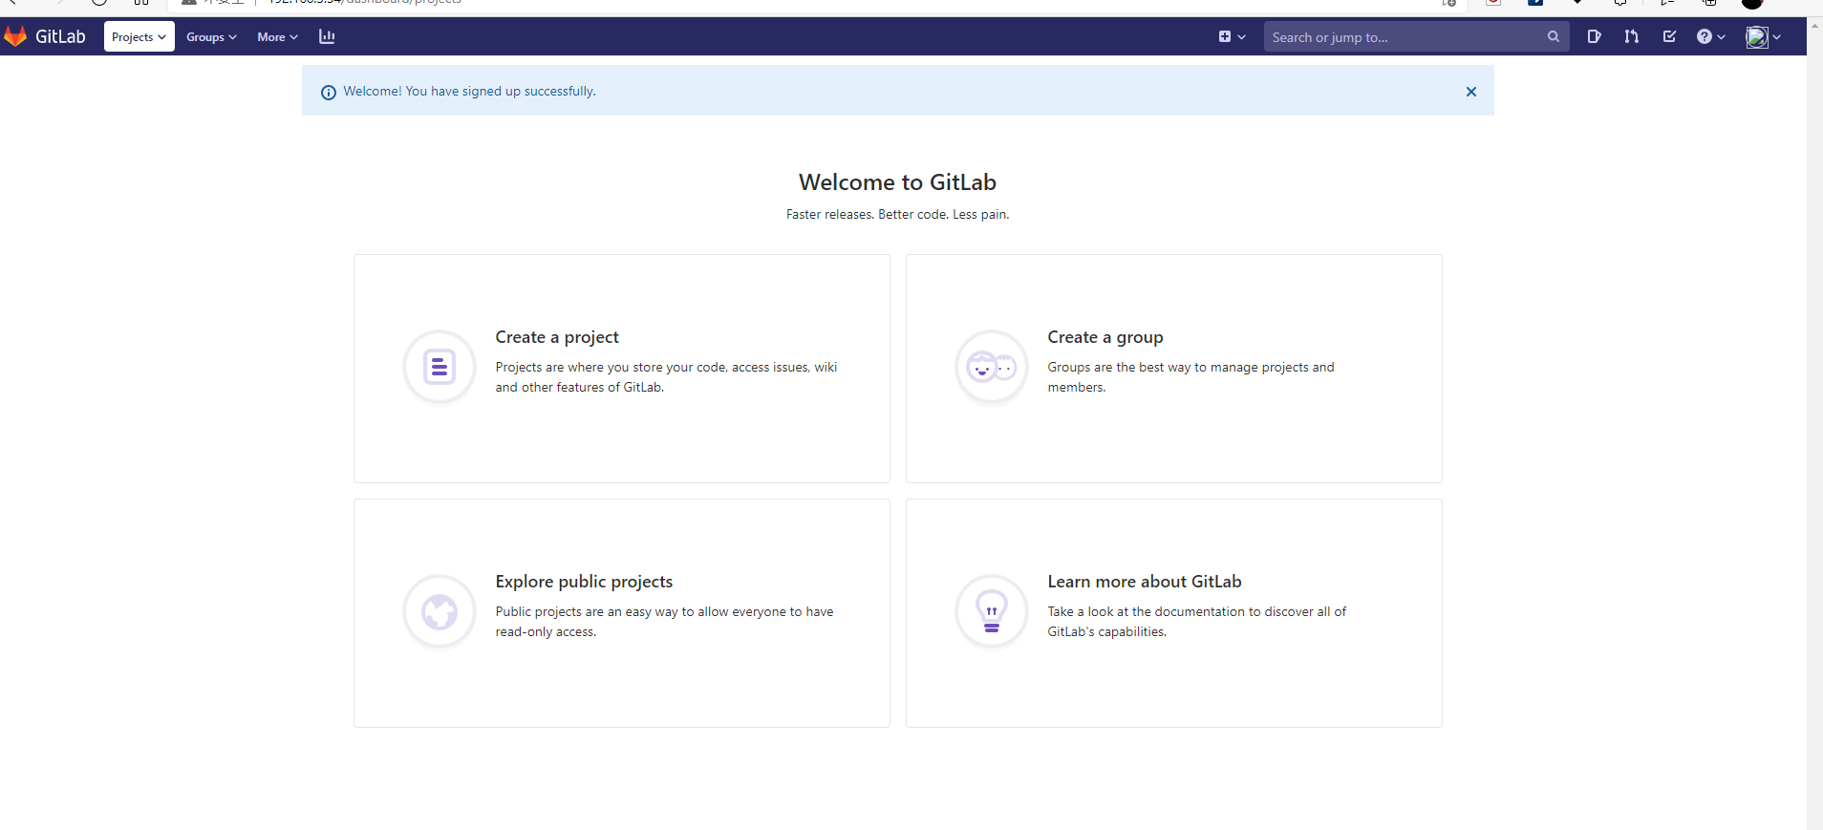Click the Create a group heading
1823x830 pixels.
(1105, 337)
